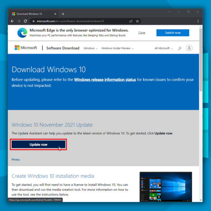Viewport: 211px width, 211px height.
Task: Click the Switch now button
Action: 173,33
